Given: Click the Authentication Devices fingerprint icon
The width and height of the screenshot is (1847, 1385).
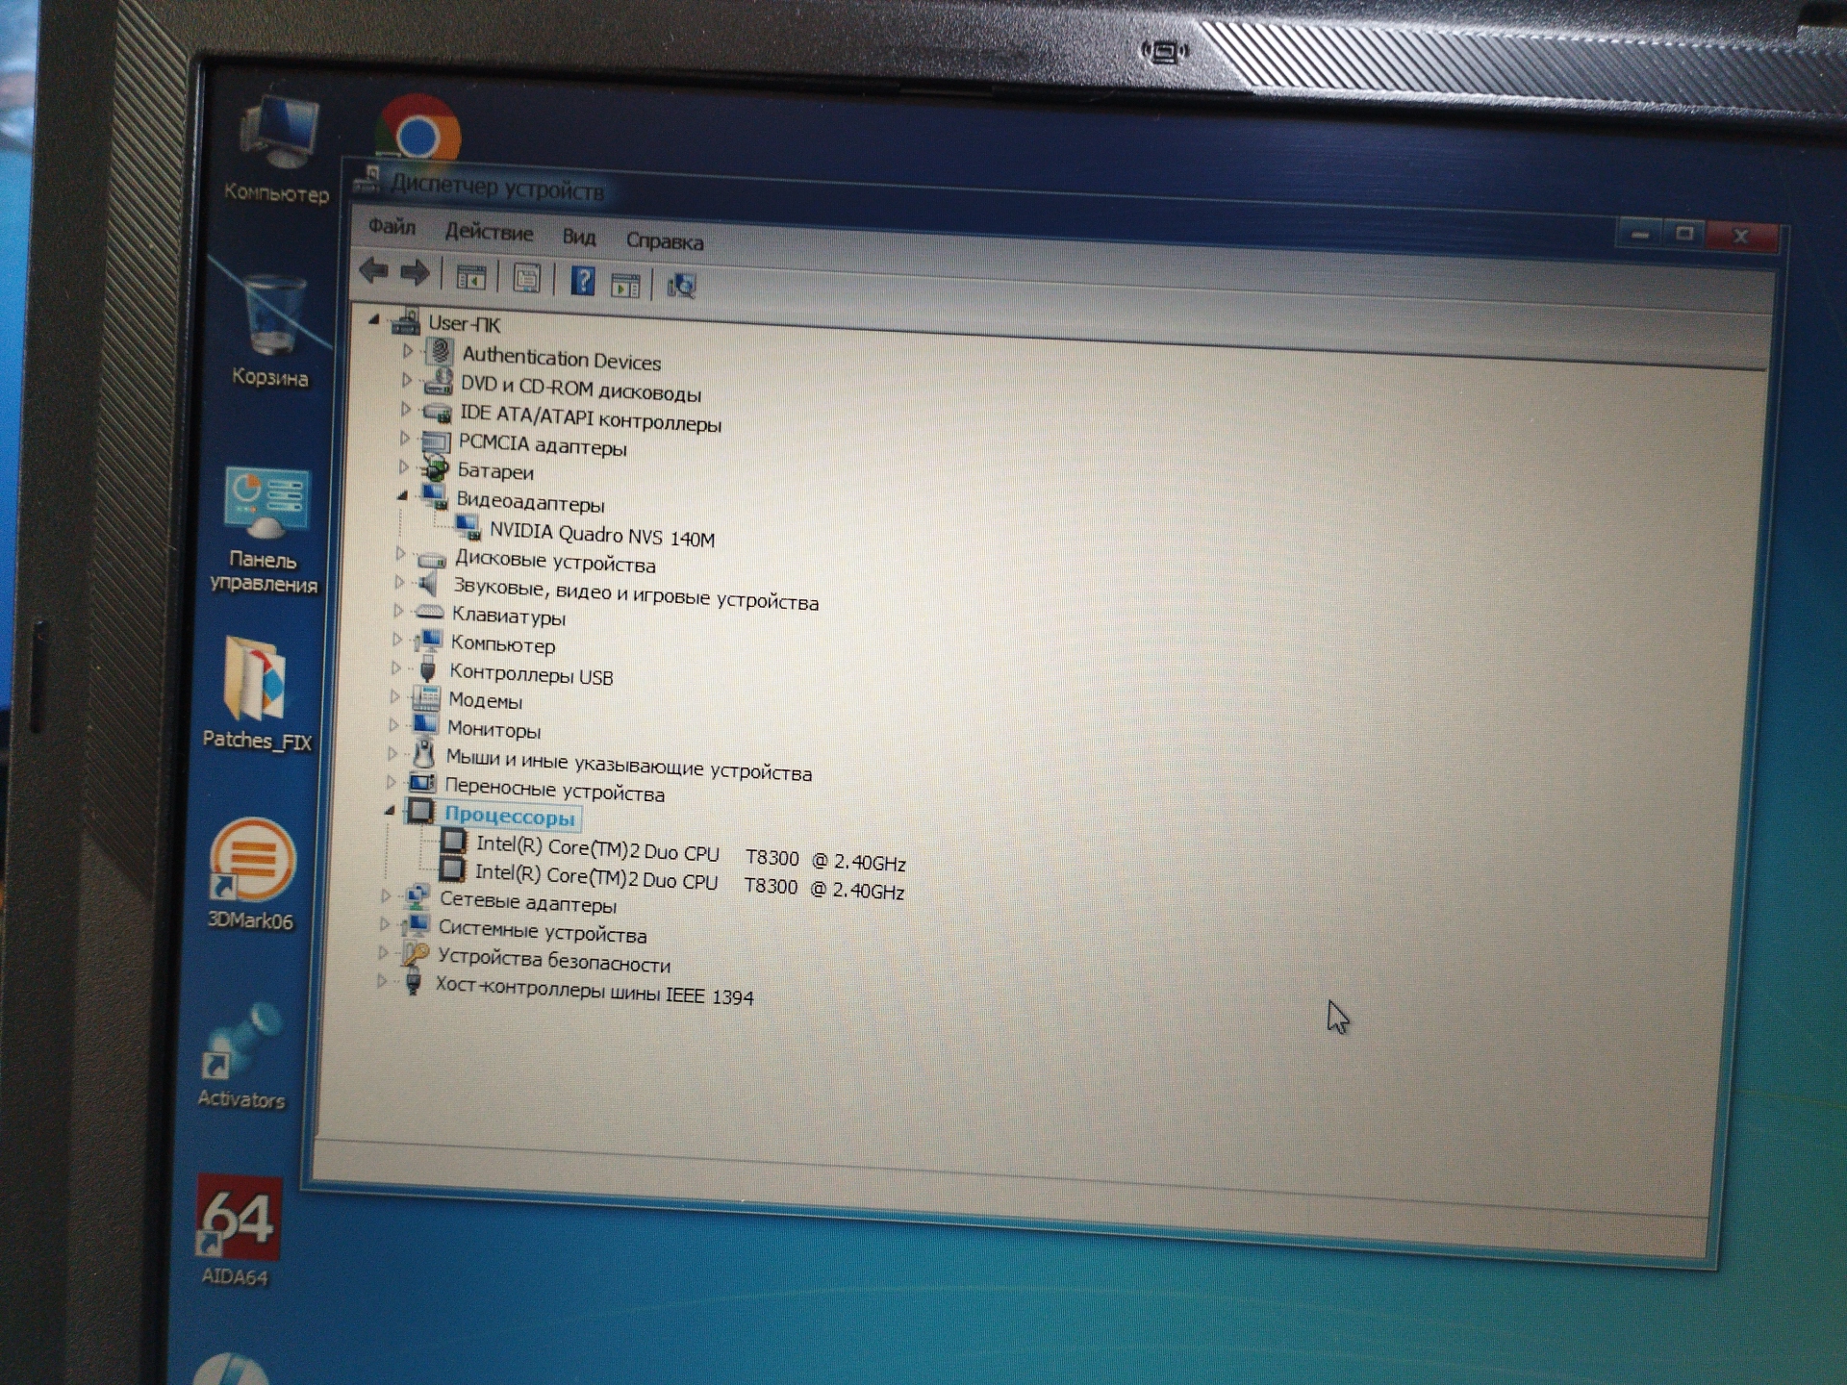Looking at the screenshot, I should [x=440, y=352].
